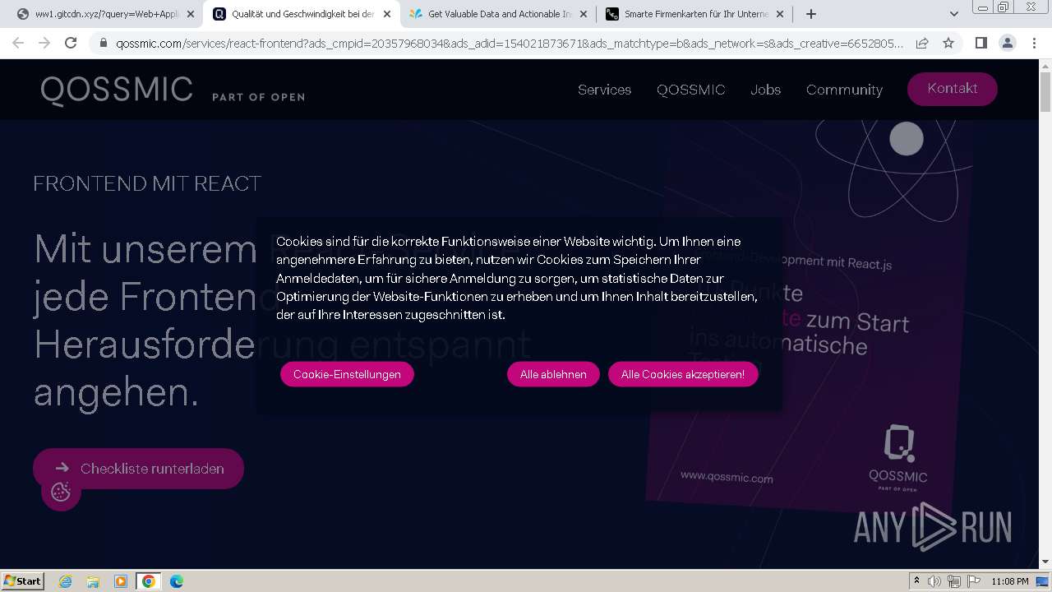Screen dimensions: 1052x592
Task: Open the QOSSMIC nav menu item
Action: [x=690, y=90]
